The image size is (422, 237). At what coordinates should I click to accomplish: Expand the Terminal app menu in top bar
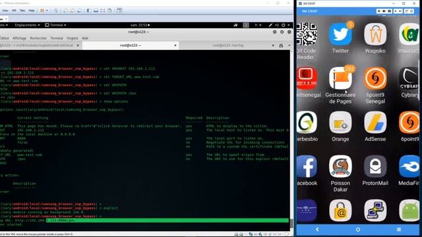pos(55,25)
